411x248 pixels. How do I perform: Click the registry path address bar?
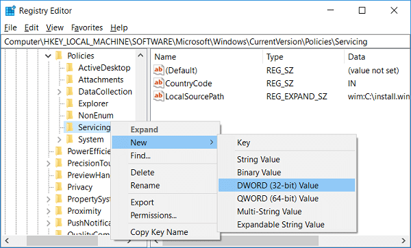(x=206, y=42)
